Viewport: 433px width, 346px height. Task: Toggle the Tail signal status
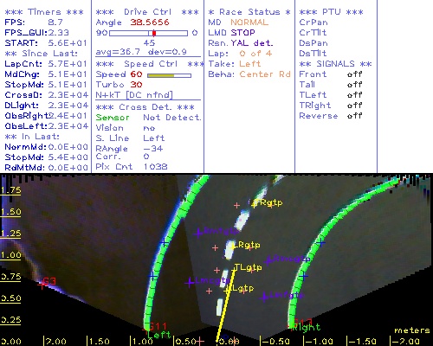(354, 85)
